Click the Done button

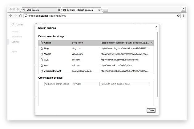click(x=151, y=110)
